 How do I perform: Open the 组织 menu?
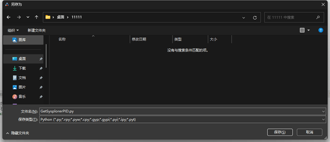point(13,30)
